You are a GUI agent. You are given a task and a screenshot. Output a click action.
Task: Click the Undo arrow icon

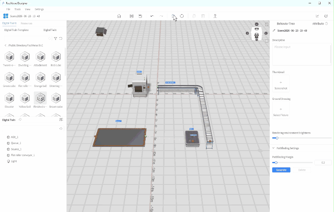coord(152,16)
